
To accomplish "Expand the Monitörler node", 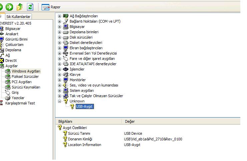I will (x=59, y=80).
